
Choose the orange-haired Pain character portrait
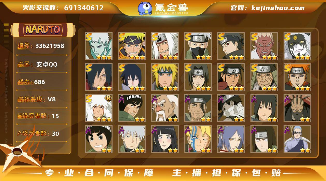pyautogui.click(x=298, y=77)
